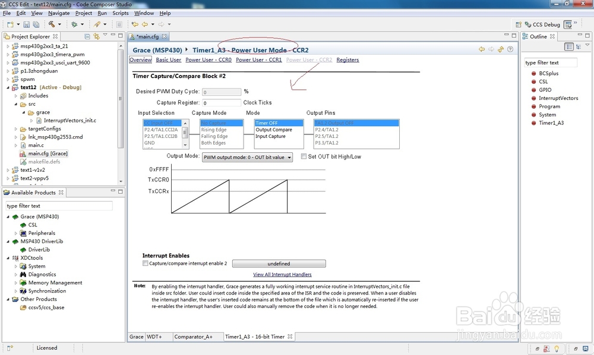
Task: Click lightbulb icon in status bar
Action: (557, 348)
